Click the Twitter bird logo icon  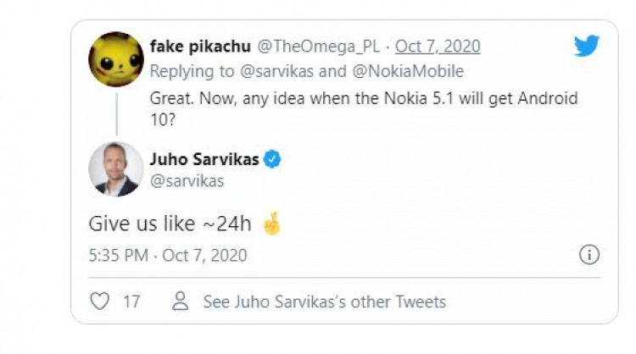tap(587, 46)
